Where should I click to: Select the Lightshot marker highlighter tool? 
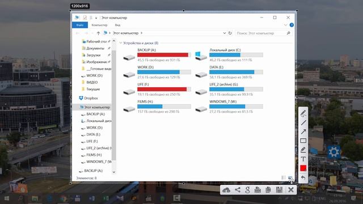pyautogui.click(x=303, y=150)
